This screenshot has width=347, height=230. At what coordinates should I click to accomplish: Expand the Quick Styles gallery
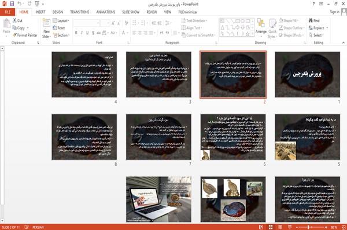click(272, 29)
